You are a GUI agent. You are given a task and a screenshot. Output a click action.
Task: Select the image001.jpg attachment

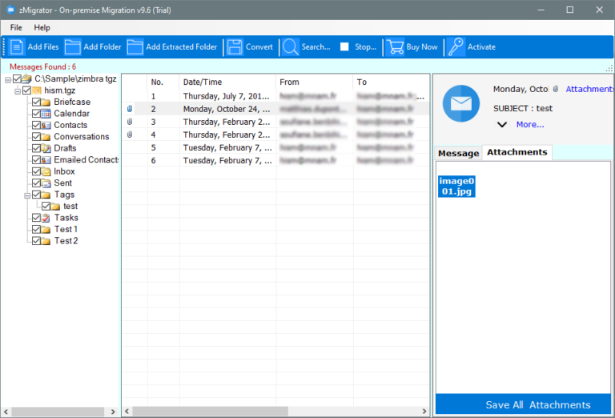tap(456, 187)
